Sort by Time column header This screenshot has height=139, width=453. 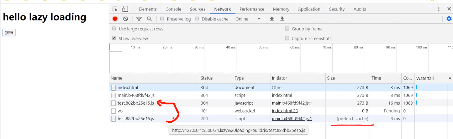(x=386, y=78)
